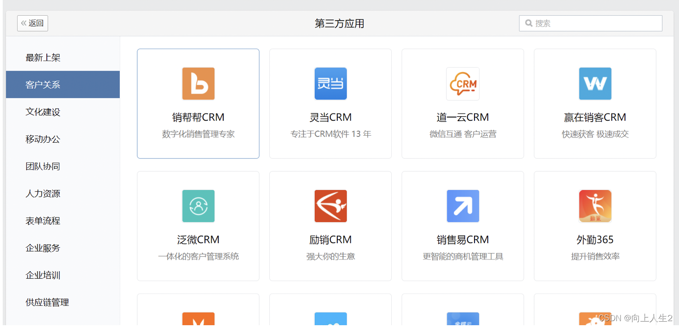This screenshot has height=327, width=679.
Task: Click the 励销CRM app title
Action: tap(330, 240)
